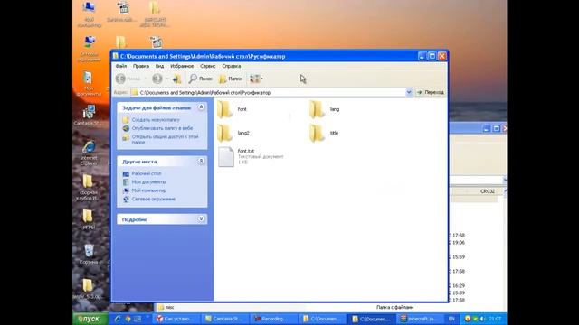Image resolution: width=579 pixels, height=325 pixels.
Task: Open the Правка menu
Action: point(141,66)
